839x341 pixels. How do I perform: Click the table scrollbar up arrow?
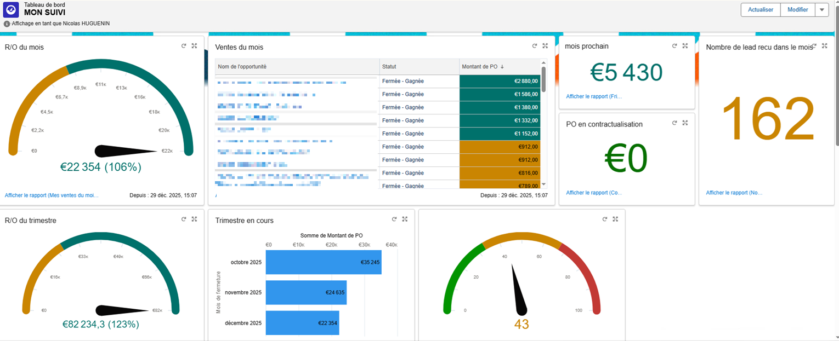pos(543,62)
